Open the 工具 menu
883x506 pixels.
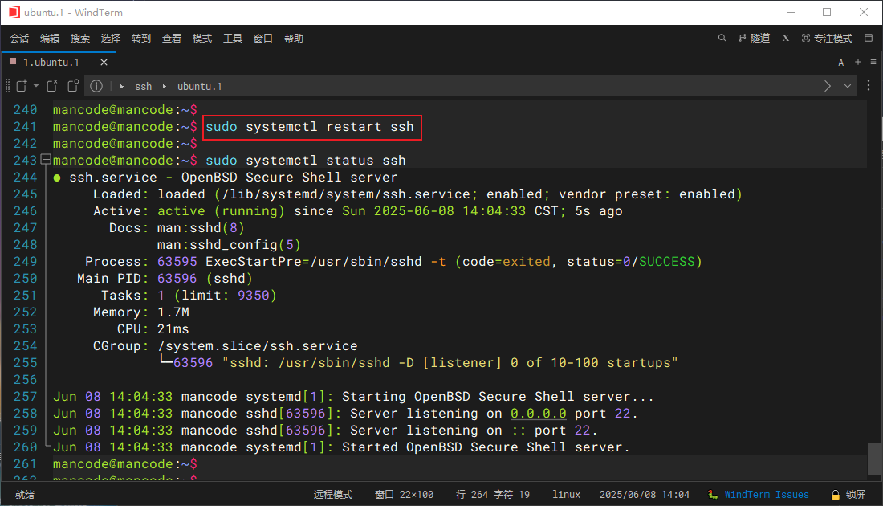[233, 38]
